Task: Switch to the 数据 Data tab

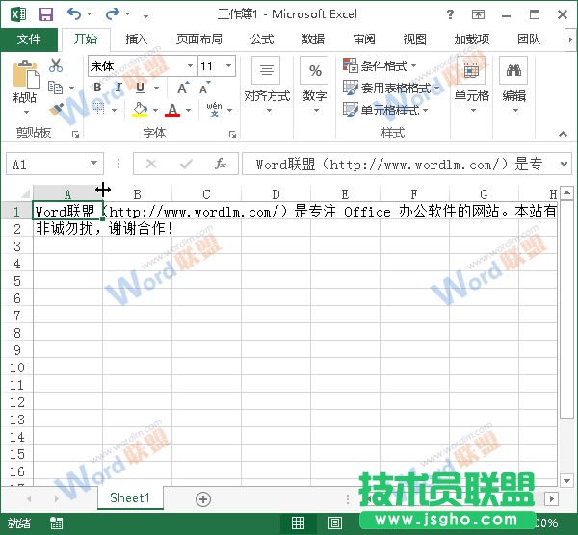Action: point(313,39)
